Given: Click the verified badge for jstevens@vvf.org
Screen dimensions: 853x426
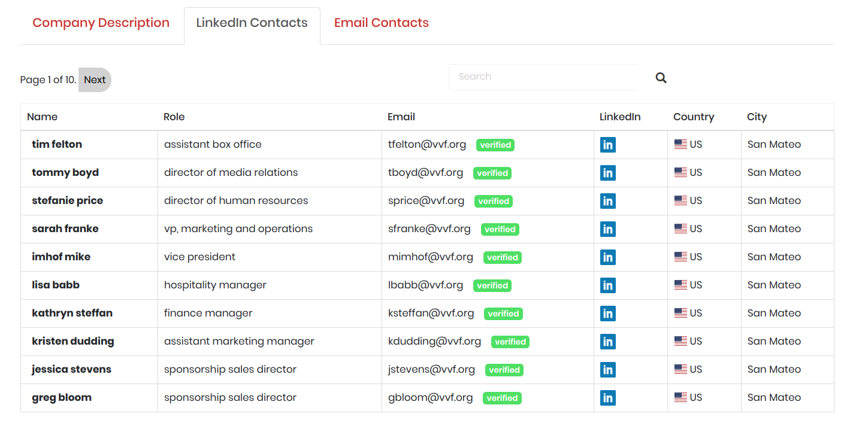Looking at the screenshot, I should 504,370.
